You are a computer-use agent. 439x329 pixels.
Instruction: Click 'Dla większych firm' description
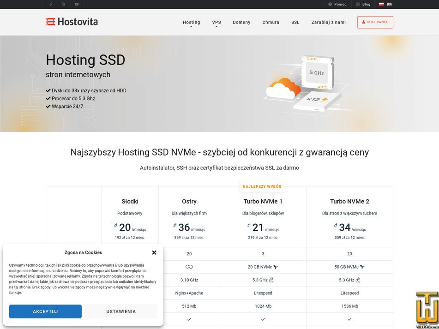click(x=189, y=213)
